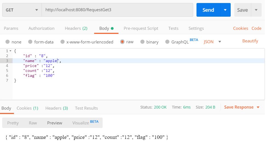This screenshot has width=266, height=149.
Task: Select the binary body radio button
Action: [143, 42]
